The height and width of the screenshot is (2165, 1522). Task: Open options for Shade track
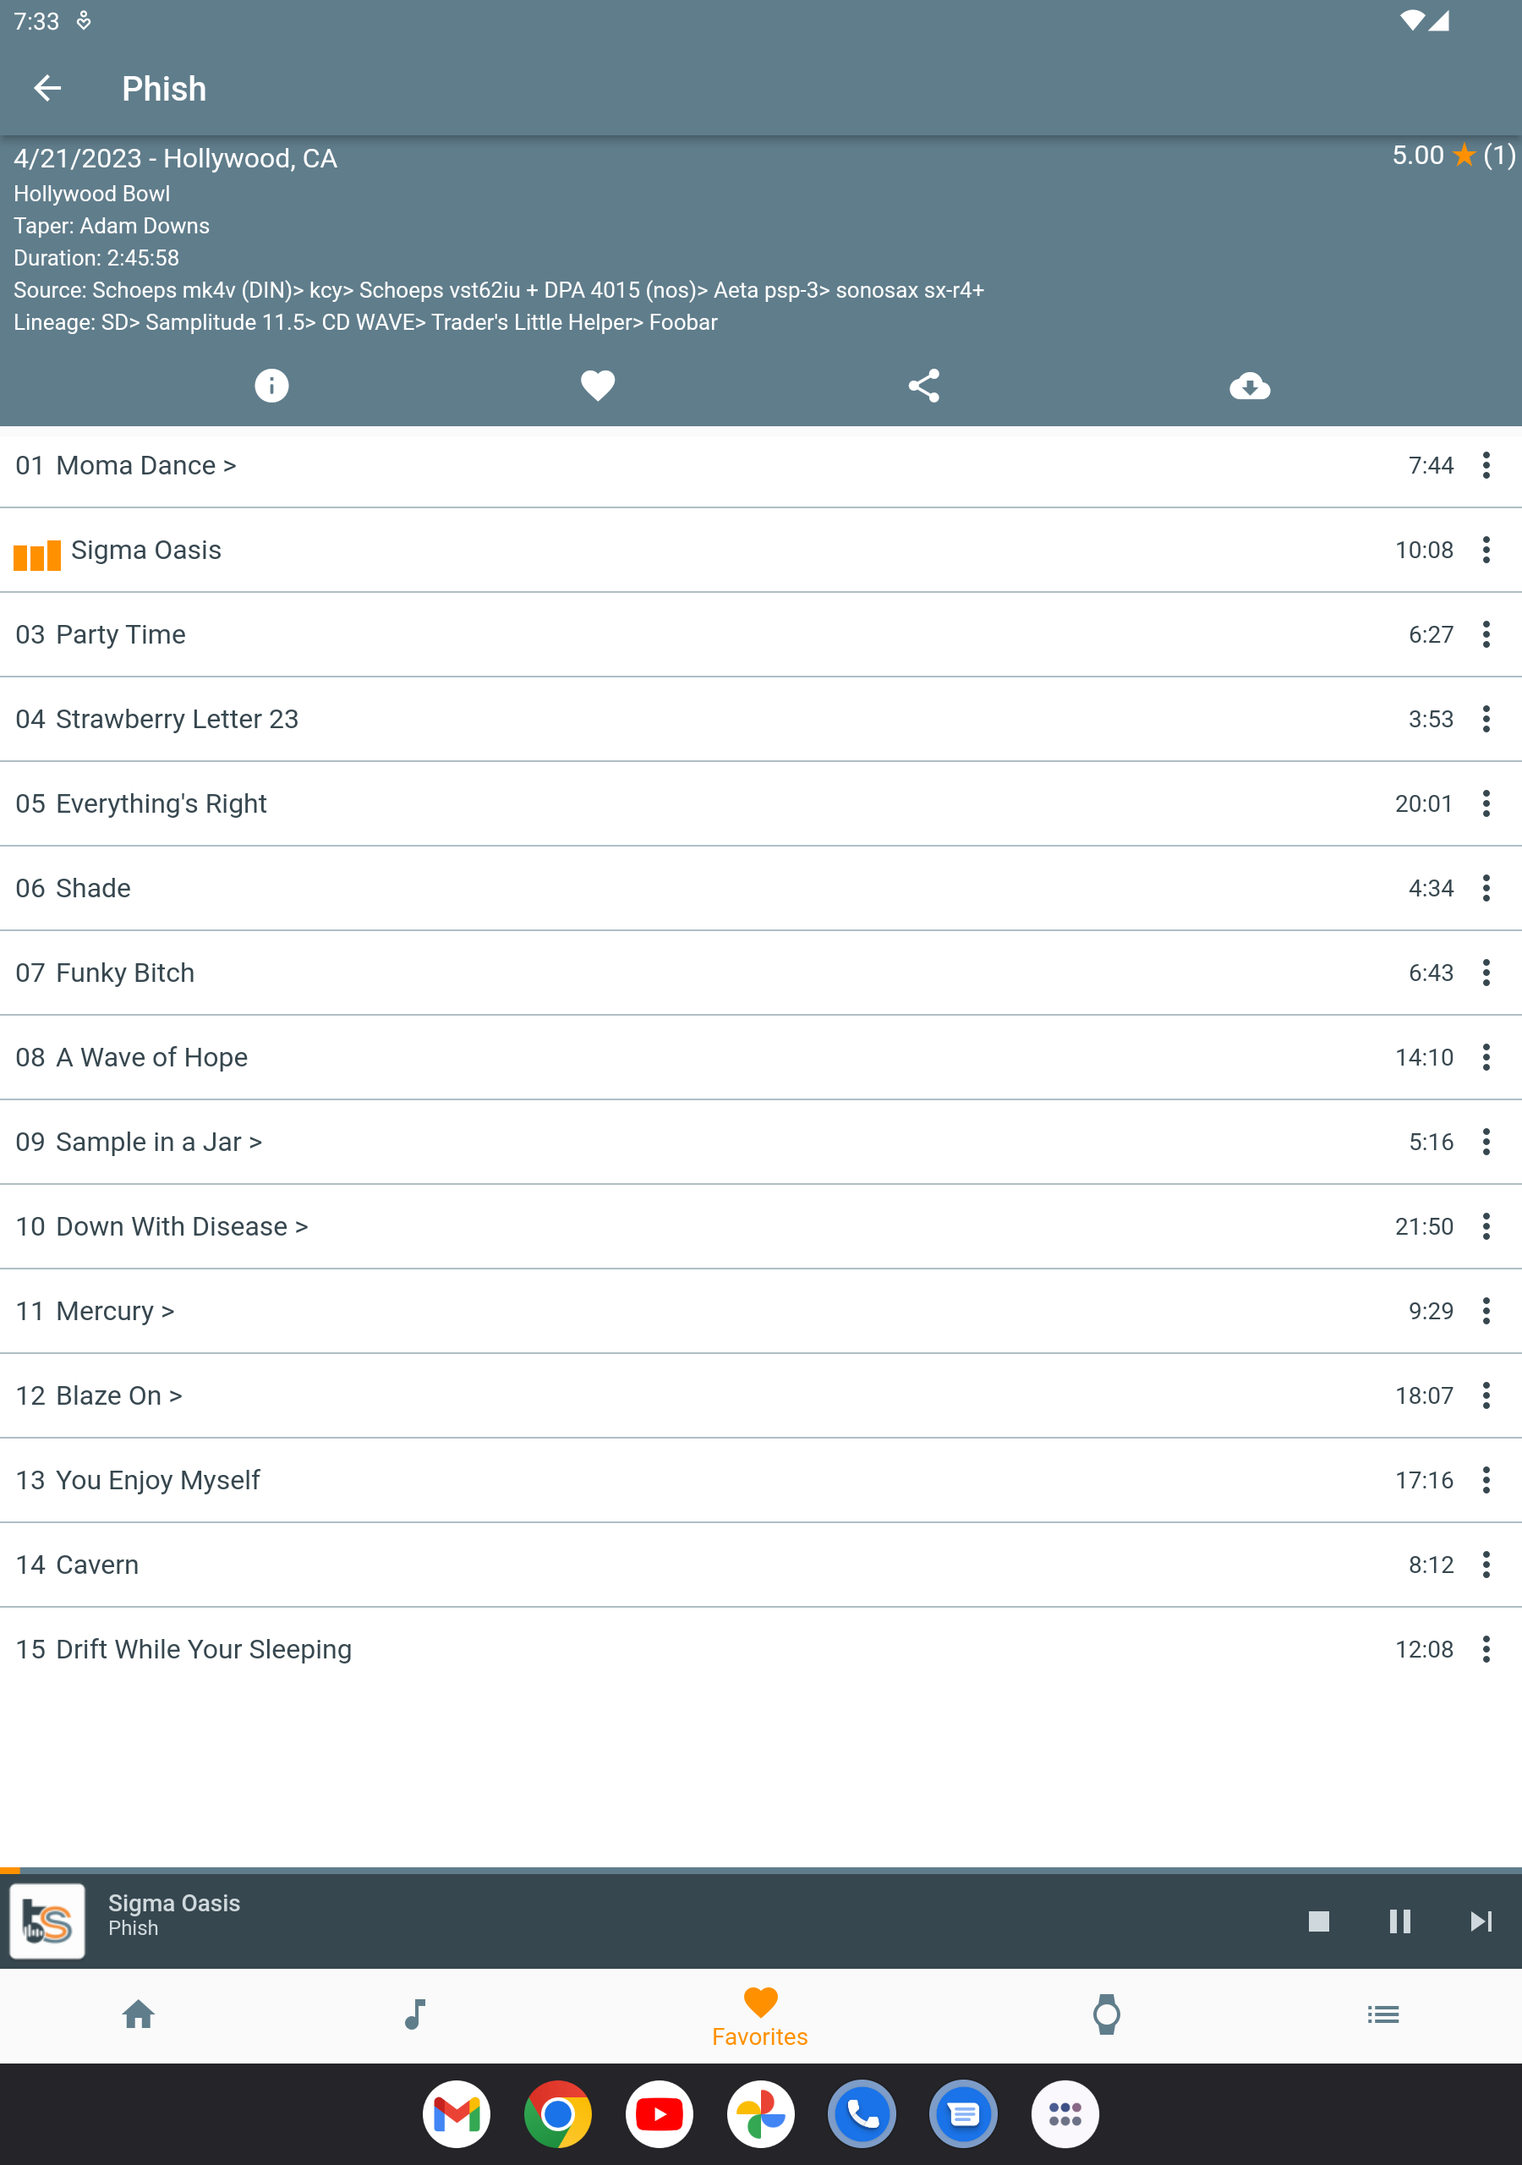tap(1486, 888)
